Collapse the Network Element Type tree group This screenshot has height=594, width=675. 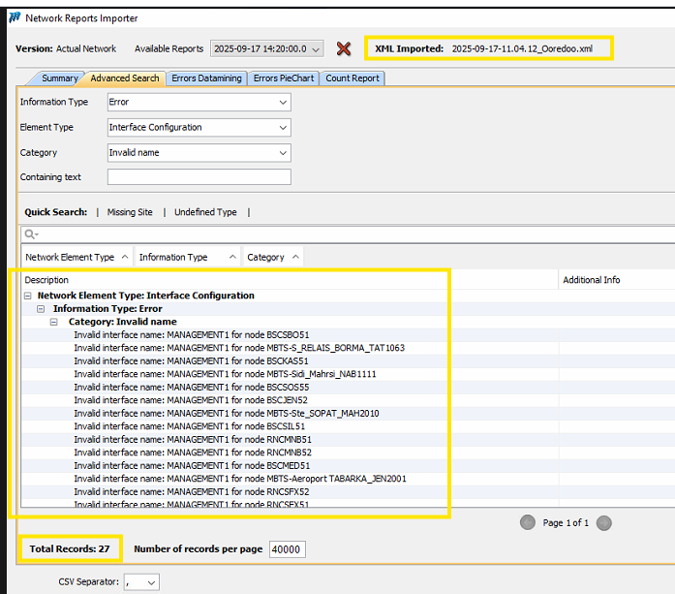pos(29,296)
